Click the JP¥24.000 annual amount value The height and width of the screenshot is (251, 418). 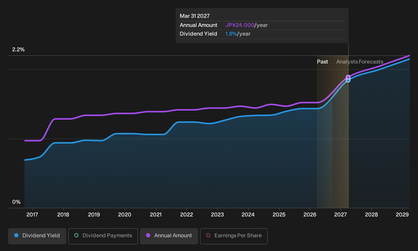coord(240,25)
